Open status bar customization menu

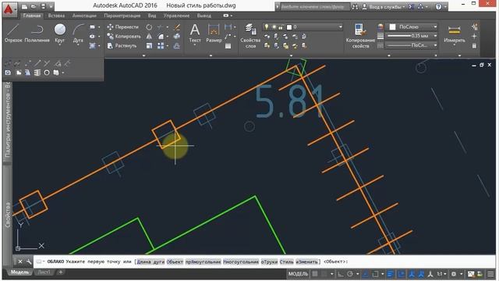[x=490, y=274]
